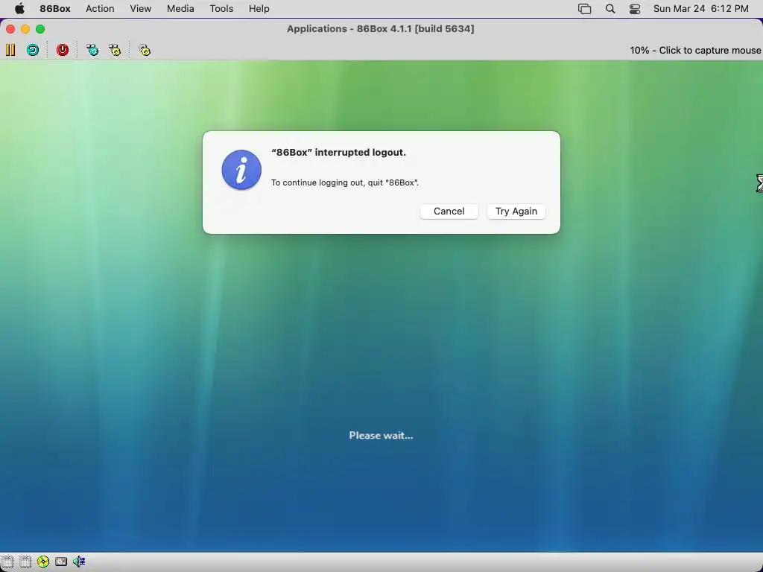Open the Media menu
This screenshot has width=763, height=572.
[x=180, y=9]
